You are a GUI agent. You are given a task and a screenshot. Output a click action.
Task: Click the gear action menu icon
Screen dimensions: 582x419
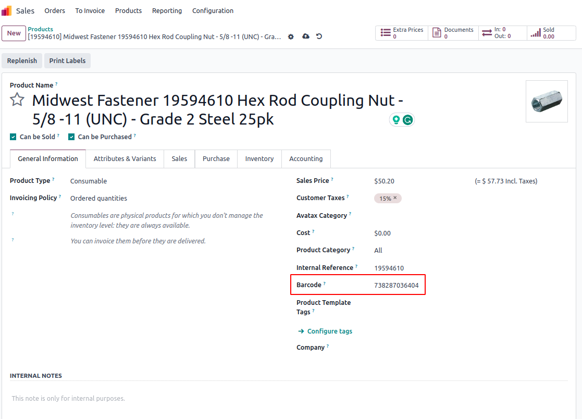(291, 36)
